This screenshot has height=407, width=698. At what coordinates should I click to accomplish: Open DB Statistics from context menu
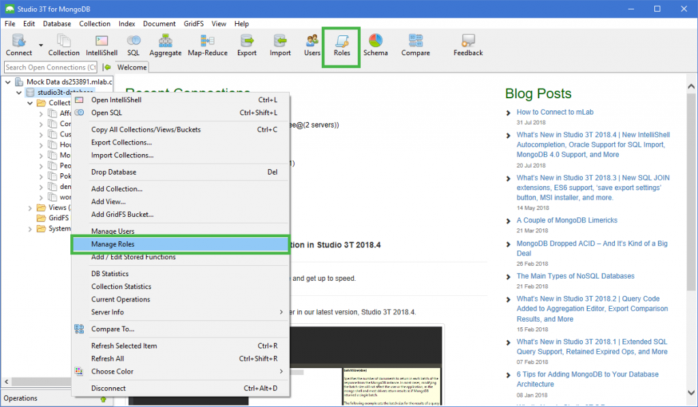[x=181, y=274]
